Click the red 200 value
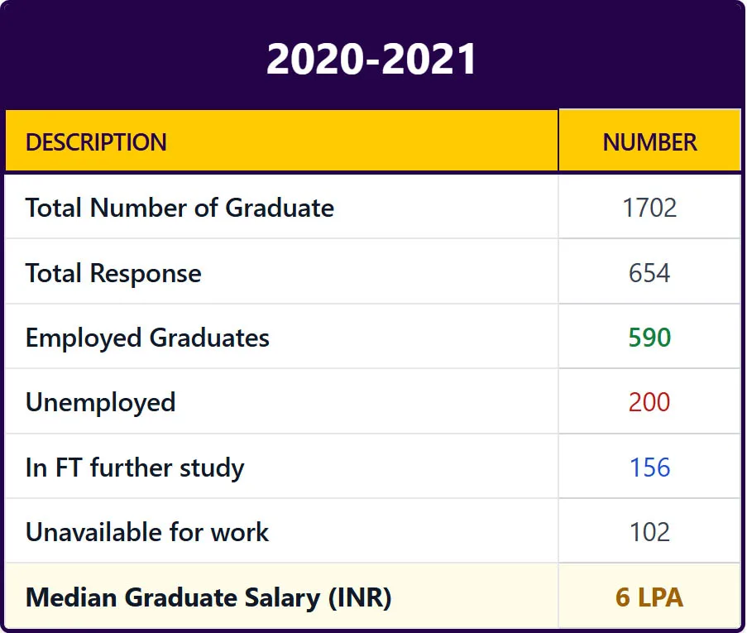The width and height of the screenshot is (747, 633). pyautogui.click(x=649, y=402)
